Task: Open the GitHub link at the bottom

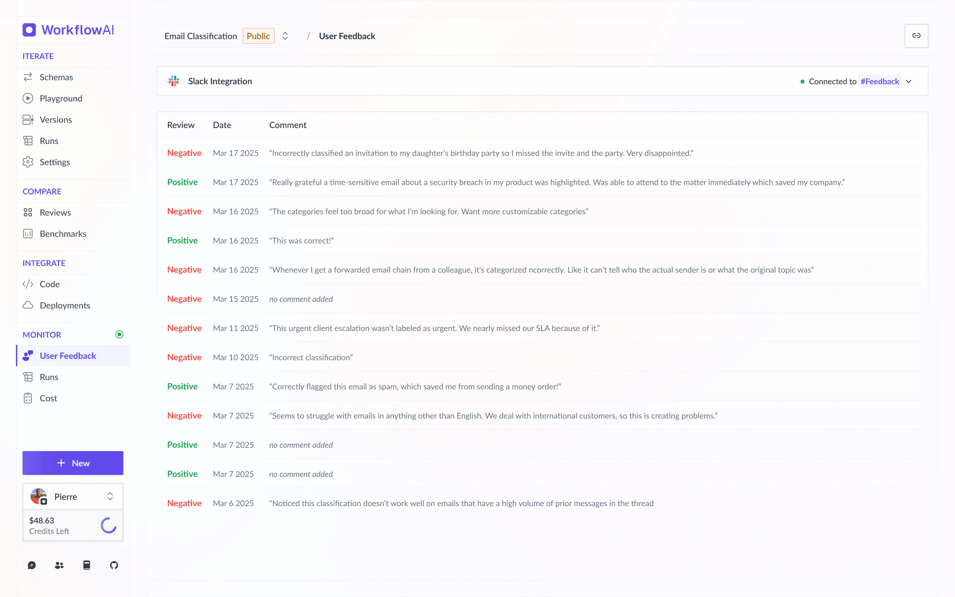Action: click(114, 565)
